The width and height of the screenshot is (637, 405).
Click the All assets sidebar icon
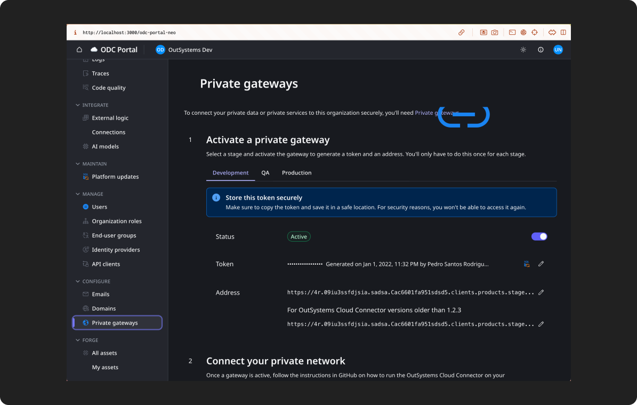86,353
